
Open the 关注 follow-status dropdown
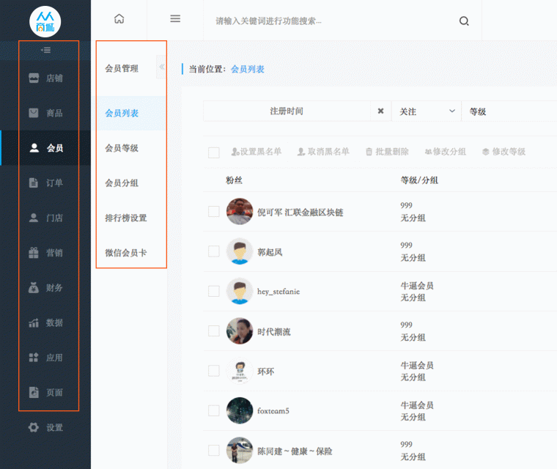tap(427, 111)
